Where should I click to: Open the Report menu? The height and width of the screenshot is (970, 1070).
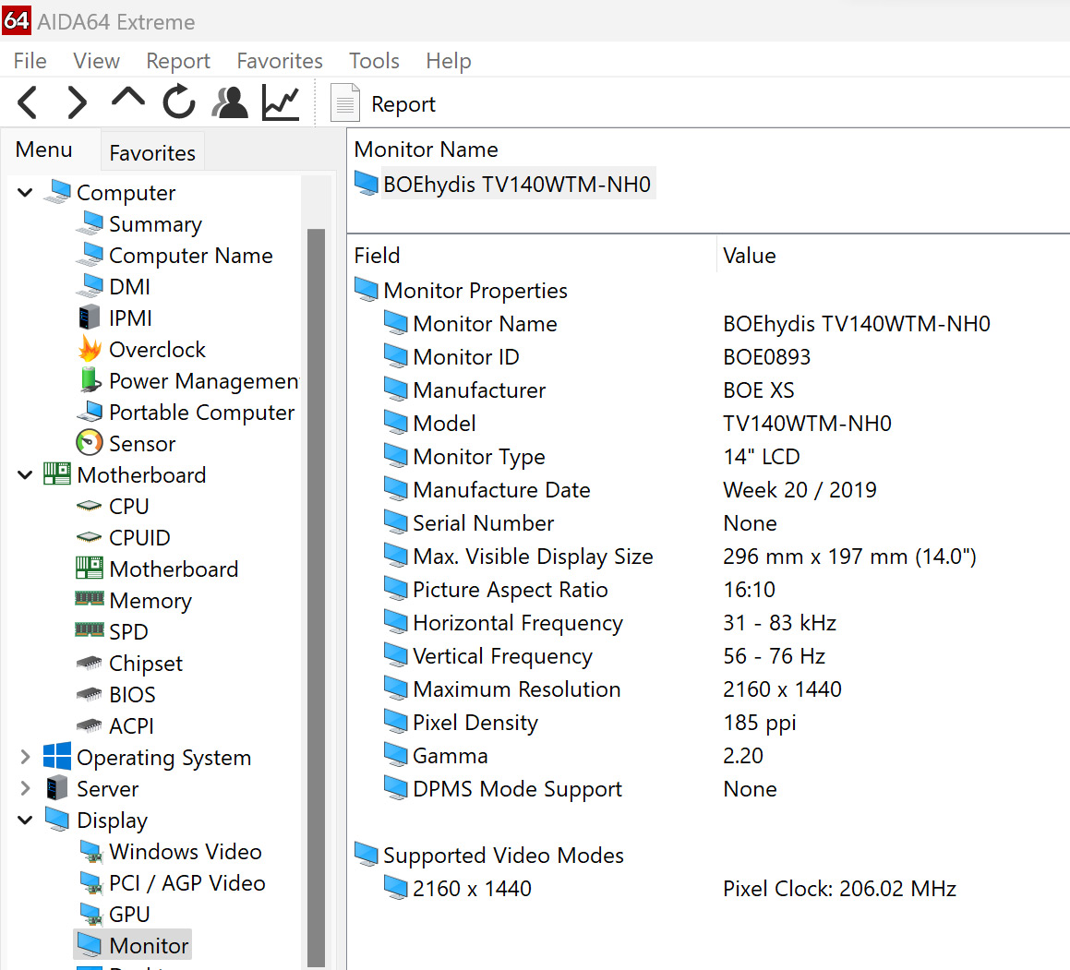point(178,61)
